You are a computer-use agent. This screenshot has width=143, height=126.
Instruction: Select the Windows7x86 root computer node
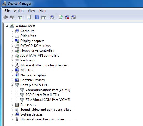point(25,26)
